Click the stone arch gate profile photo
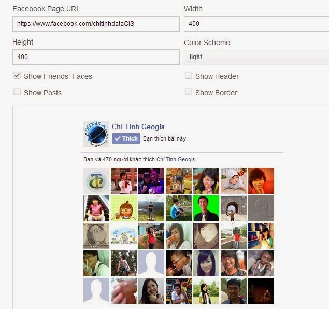Screen dimensions: 329x309 coord(234,208)
